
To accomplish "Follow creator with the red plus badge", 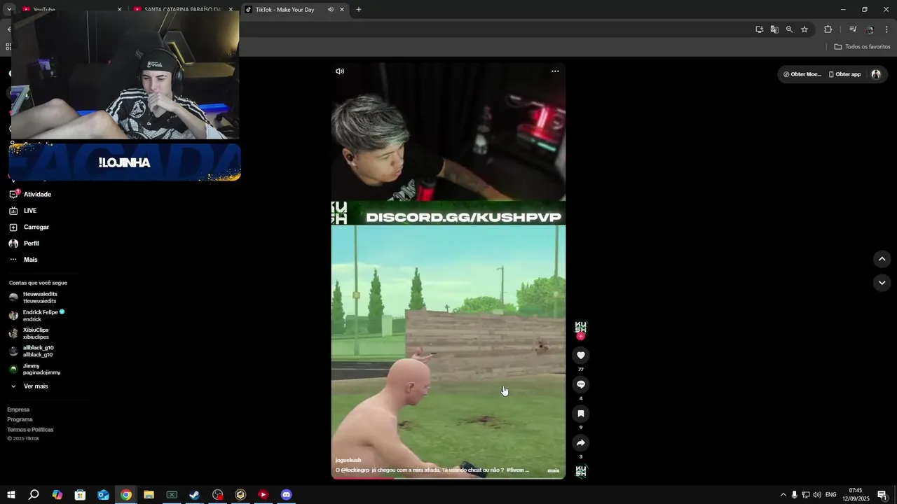I will click(x=580, y=337).
